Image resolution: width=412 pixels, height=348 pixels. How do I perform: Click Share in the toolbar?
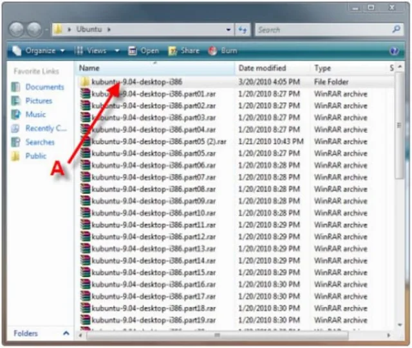pos(184,51)
